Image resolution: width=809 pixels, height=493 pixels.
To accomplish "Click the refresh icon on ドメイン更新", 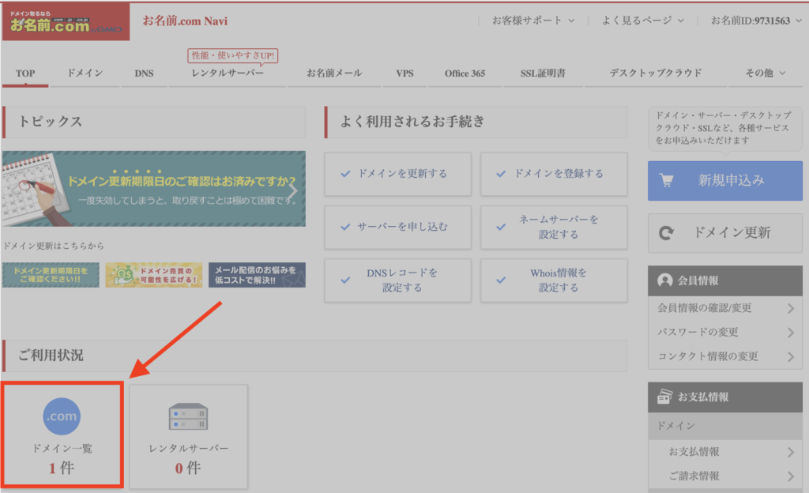I will point(666,233).
